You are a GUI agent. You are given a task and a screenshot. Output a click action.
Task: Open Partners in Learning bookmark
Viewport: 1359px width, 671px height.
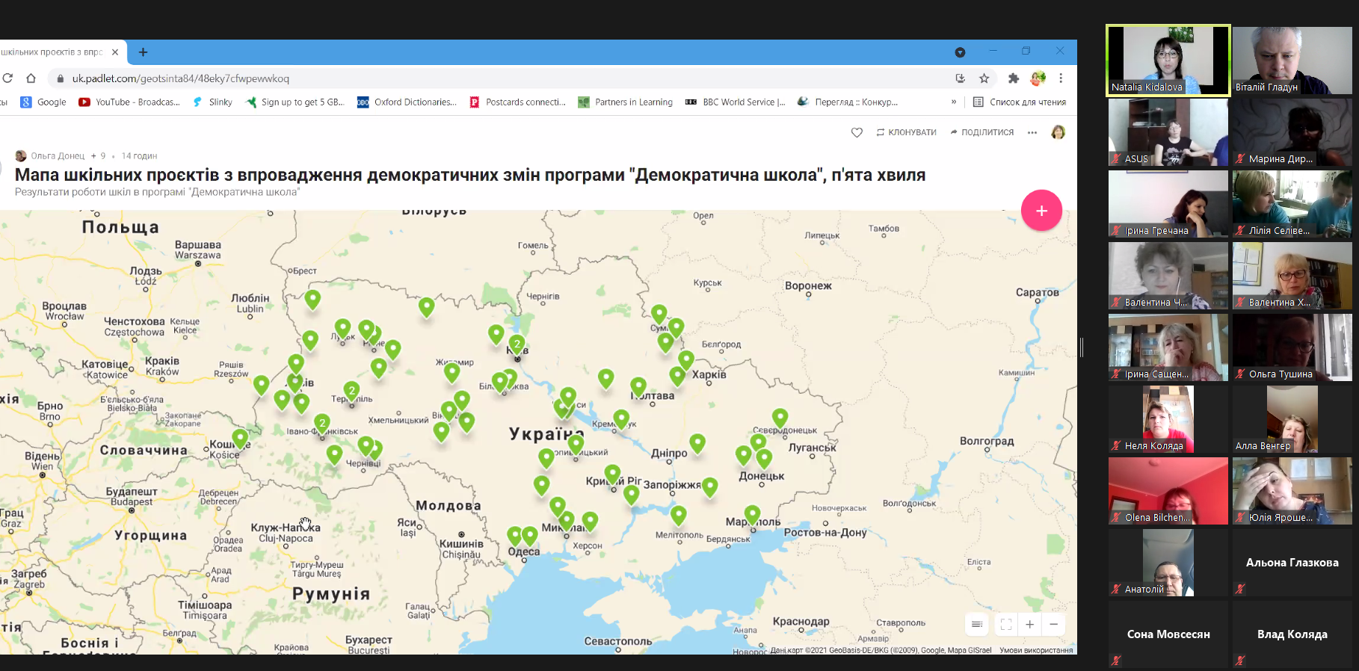pos(625,102)
